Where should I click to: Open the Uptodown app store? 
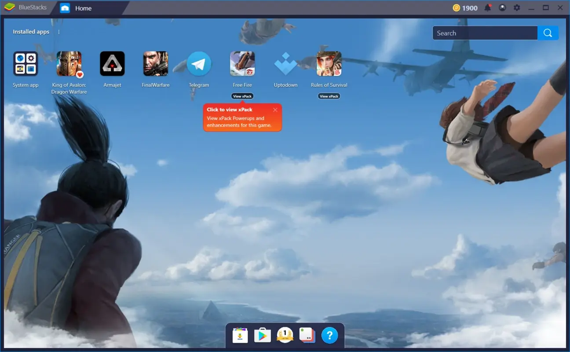click(285, 63)
